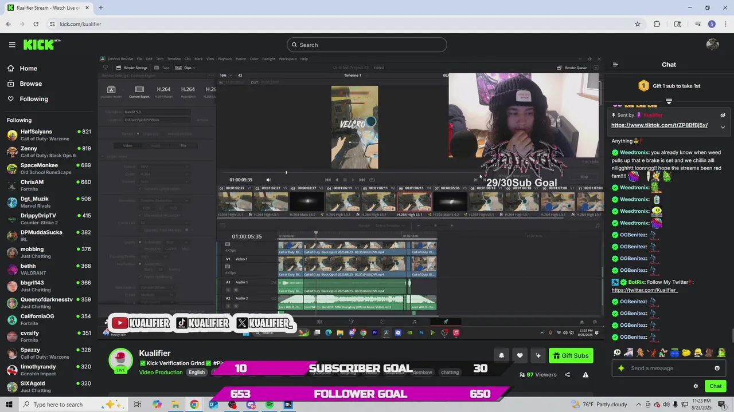734x412 pixels.
Task: Open the Kualifier Twitter link in chat
Action: (x=645, y=290)
